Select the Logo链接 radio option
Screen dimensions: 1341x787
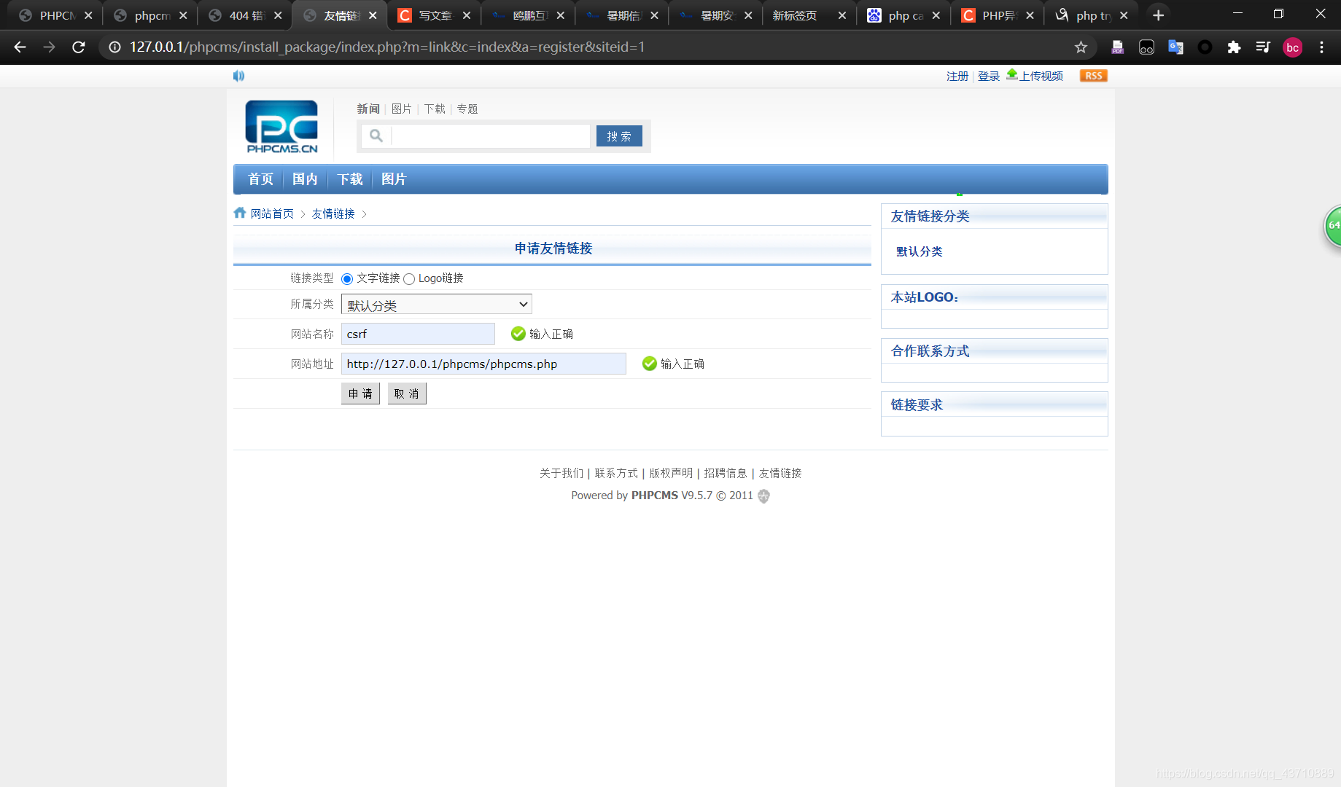pyautogui.click(x=409, y=279)
